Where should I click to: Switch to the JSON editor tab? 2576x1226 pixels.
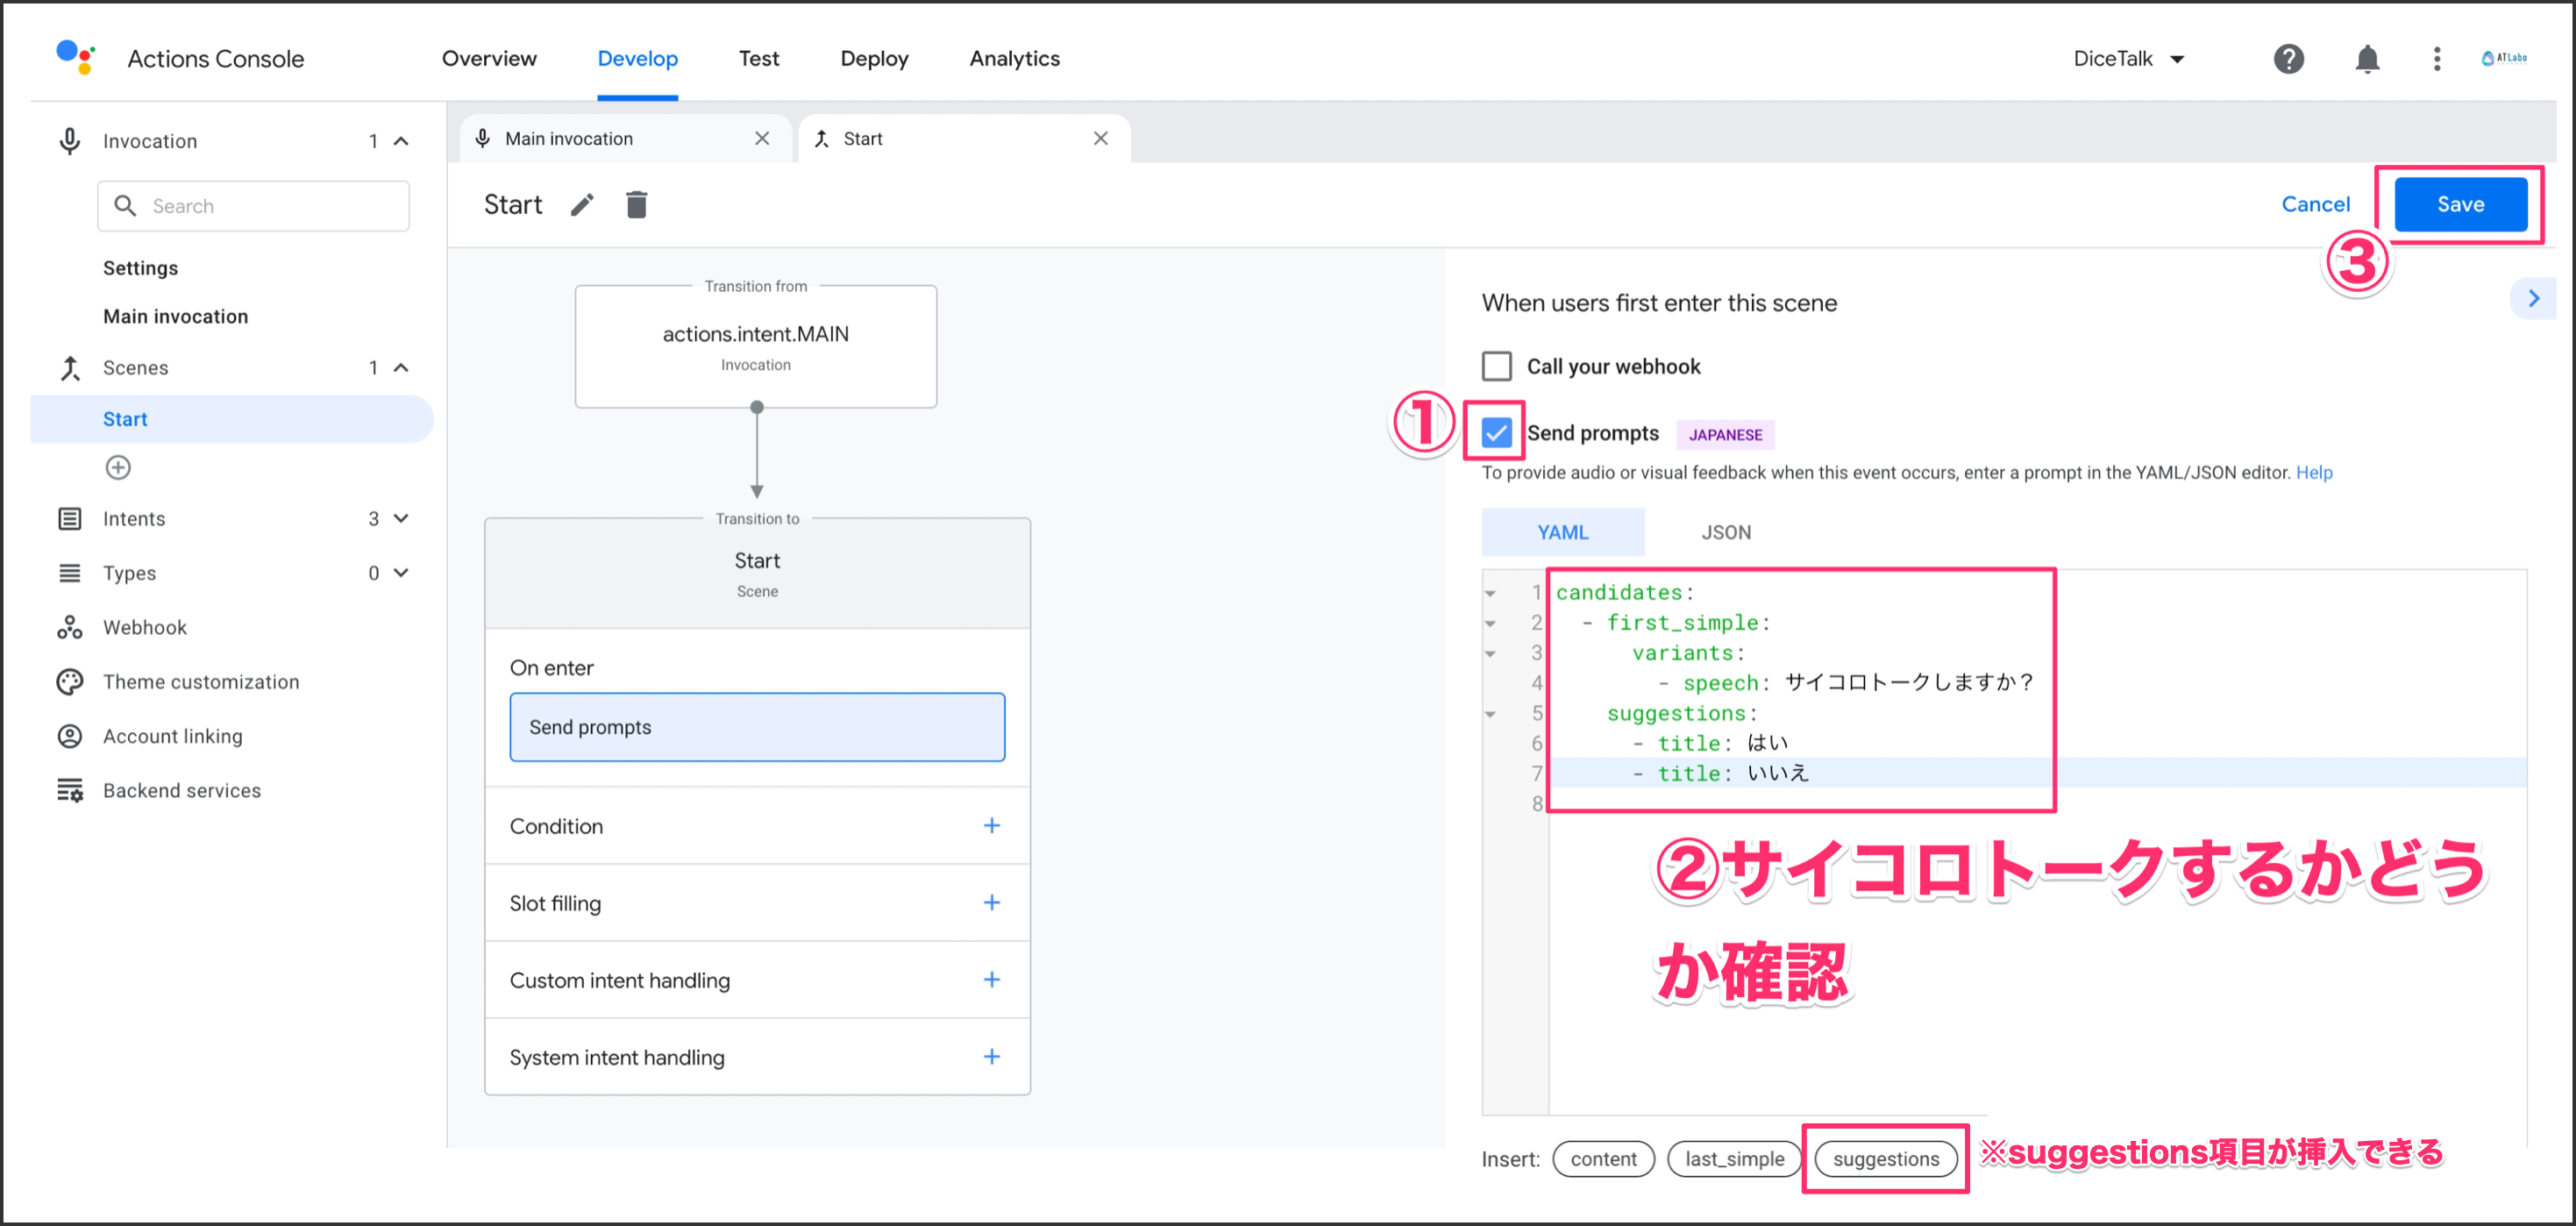coord(1726,532)
